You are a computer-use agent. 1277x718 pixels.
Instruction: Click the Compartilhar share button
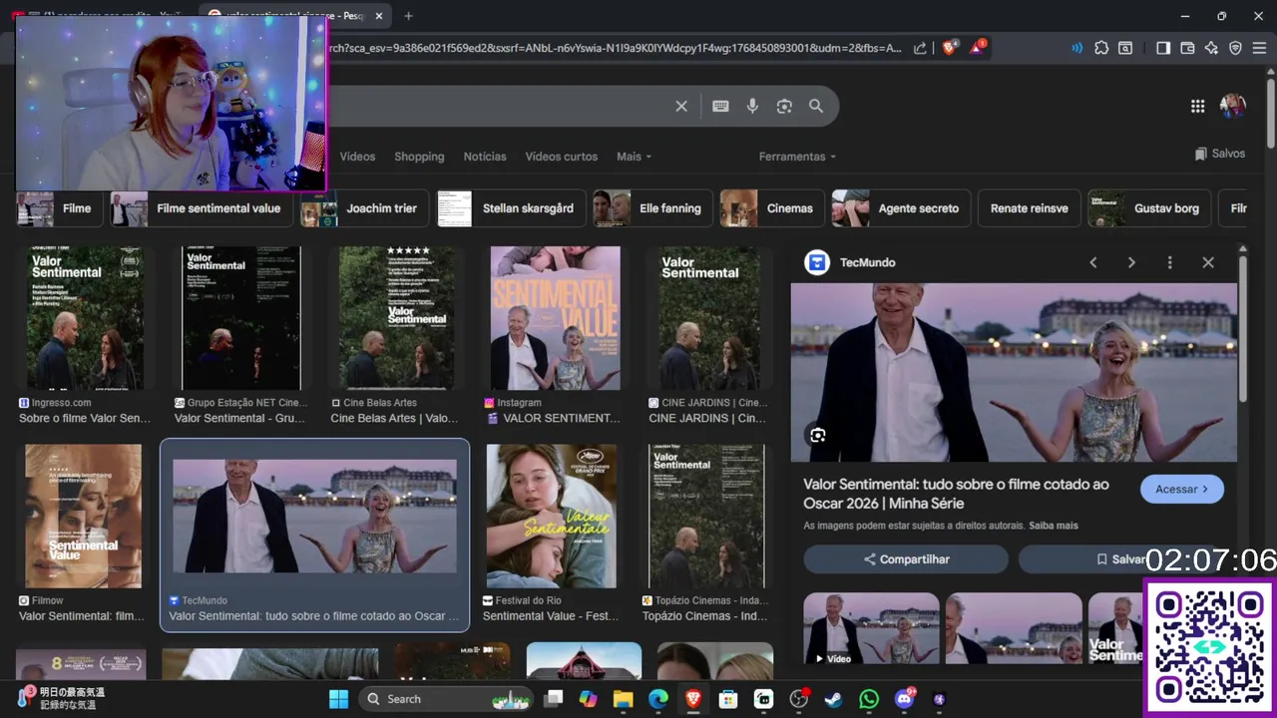[906, 559]
